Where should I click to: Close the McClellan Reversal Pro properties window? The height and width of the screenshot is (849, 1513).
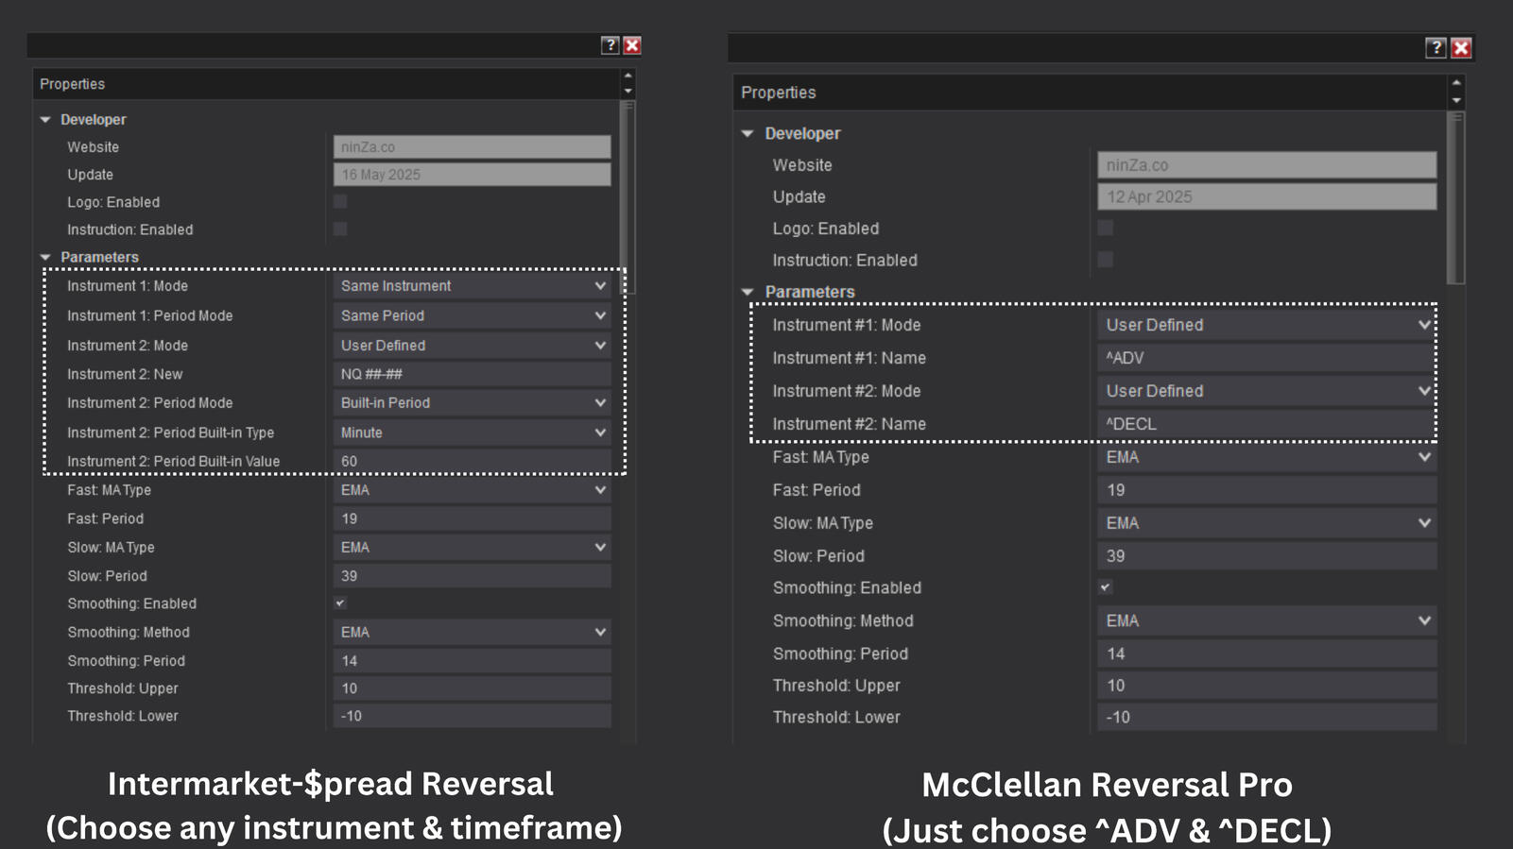1461,48
